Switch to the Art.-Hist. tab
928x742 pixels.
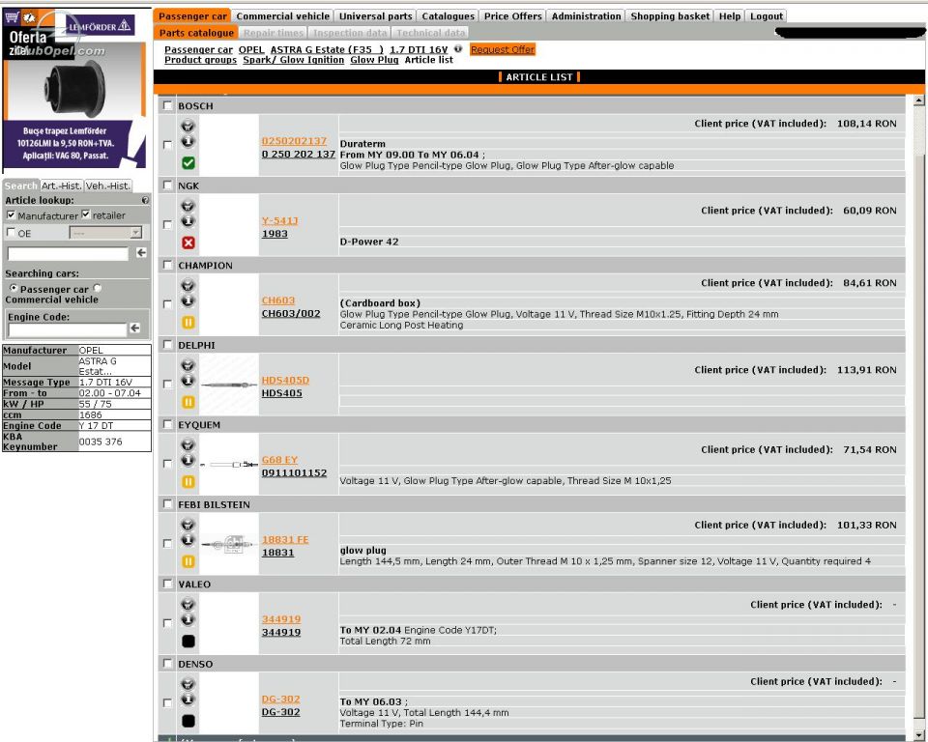[x=61, y=185]
